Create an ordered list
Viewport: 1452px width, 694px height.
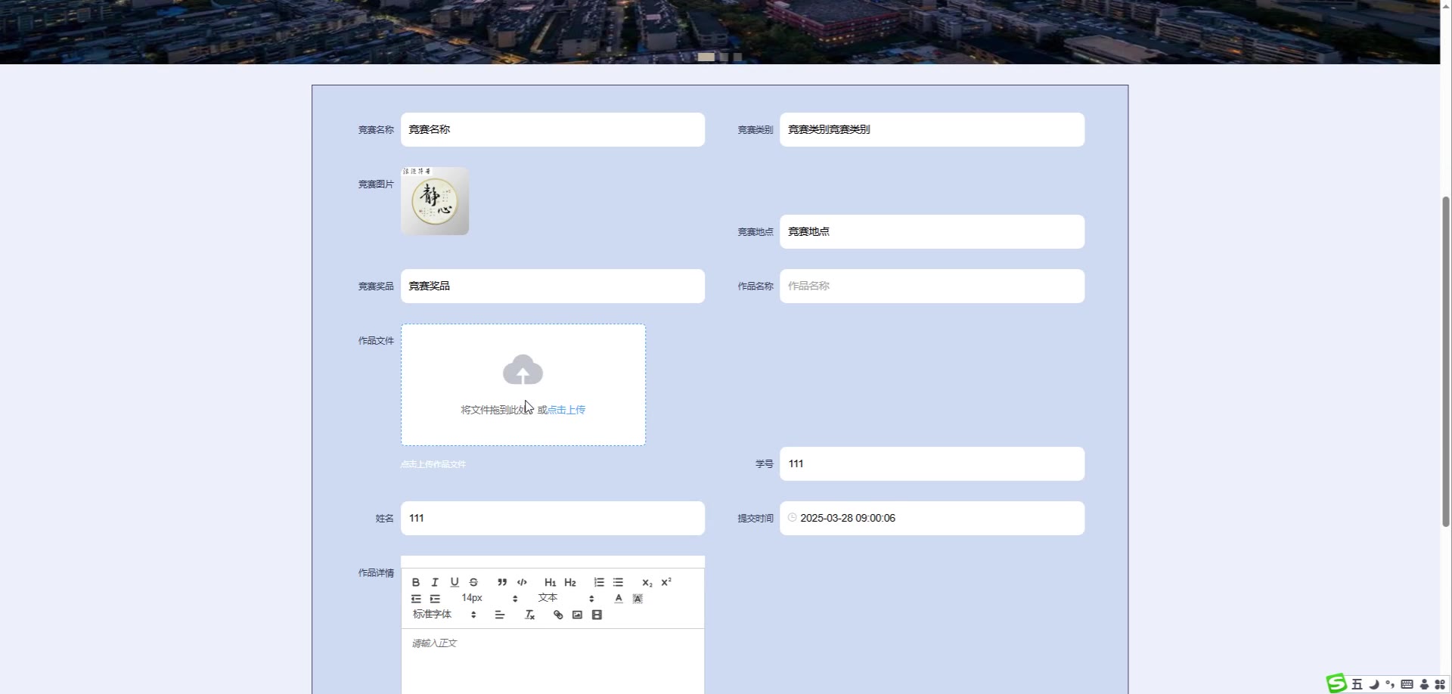[x=599, y=582]
